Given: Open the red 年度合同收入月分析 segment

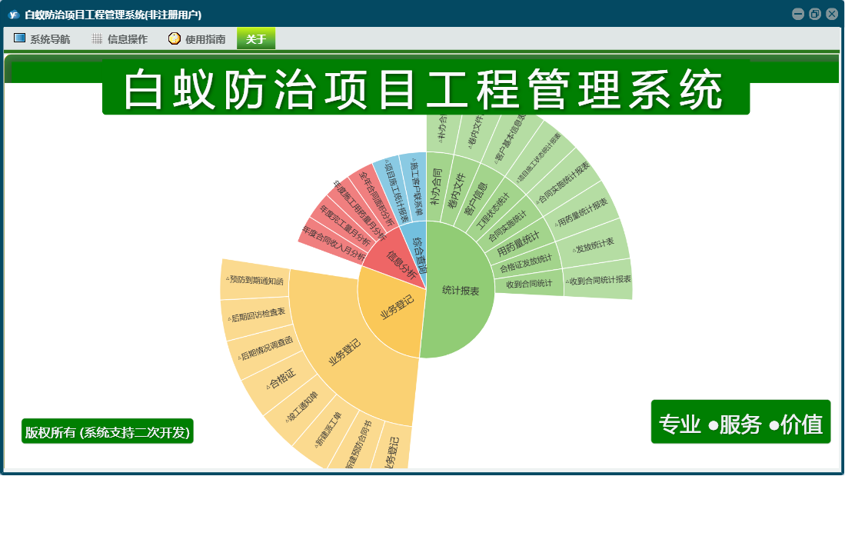Looking at the screenshot, I should (333, 244).
